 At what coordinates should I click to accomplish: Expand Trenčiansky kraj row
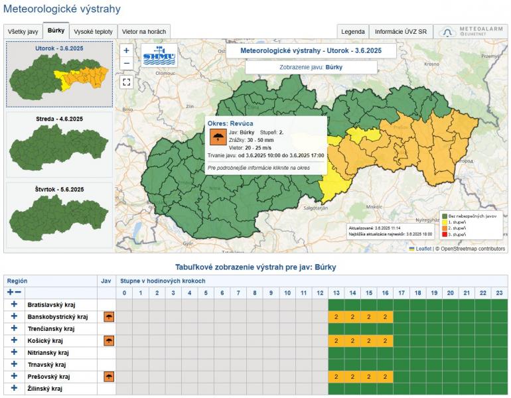(x=14, y=328)
